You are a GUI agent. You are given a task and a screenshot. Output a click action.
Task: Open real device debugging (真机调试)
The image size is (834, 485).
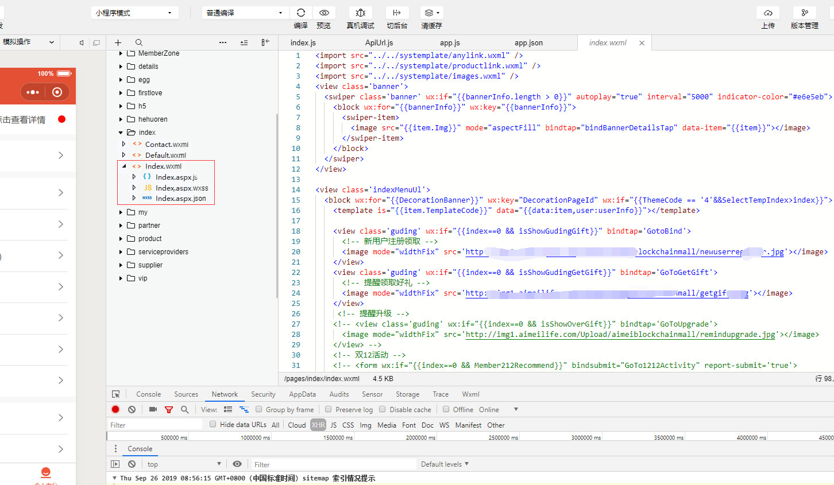click(x=360, y=13)
